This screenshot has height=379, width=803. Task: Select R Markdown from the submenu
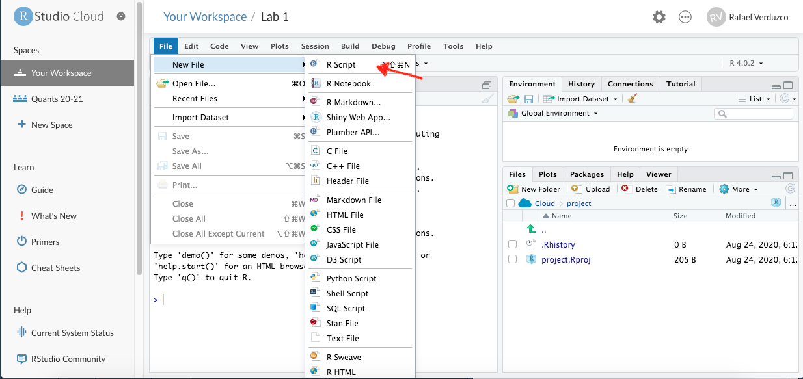353,102
